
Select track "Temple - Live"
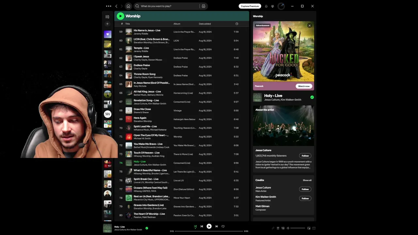(141, 48)
